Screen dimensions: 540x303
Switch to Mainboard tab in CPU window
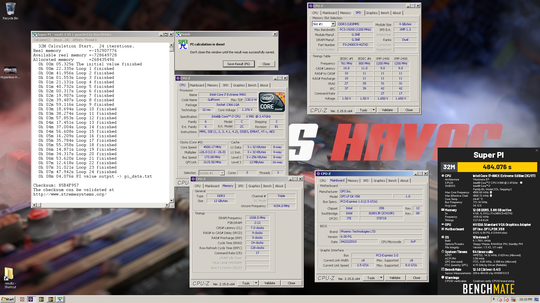[x=197, y=85]
